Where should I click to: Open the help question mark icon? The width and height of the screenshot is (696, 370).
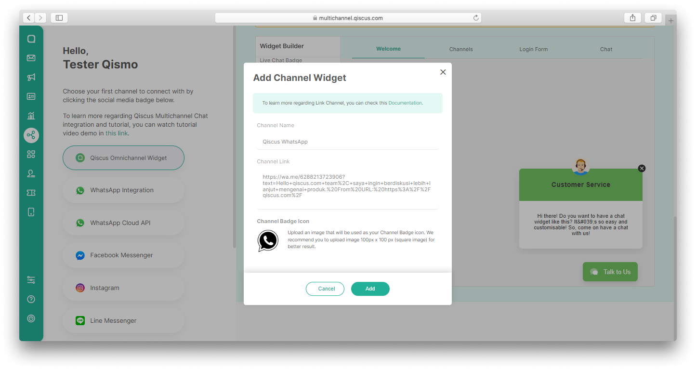tap(31, 299)
